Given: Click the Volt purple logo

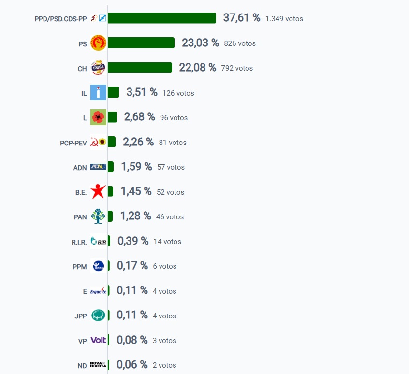Looking at the screenshot, I should (98, 340).
